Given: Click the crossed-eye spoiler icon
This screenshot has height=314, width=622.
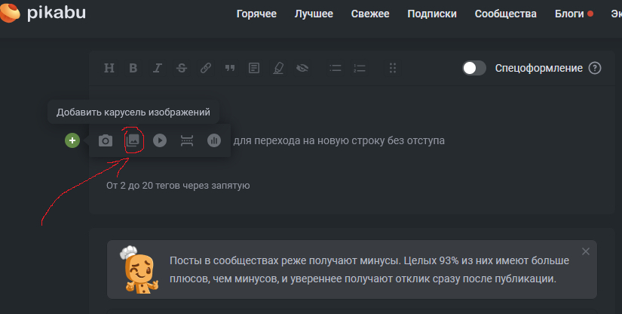Looking at the screenshot, I should click(302, 68).
